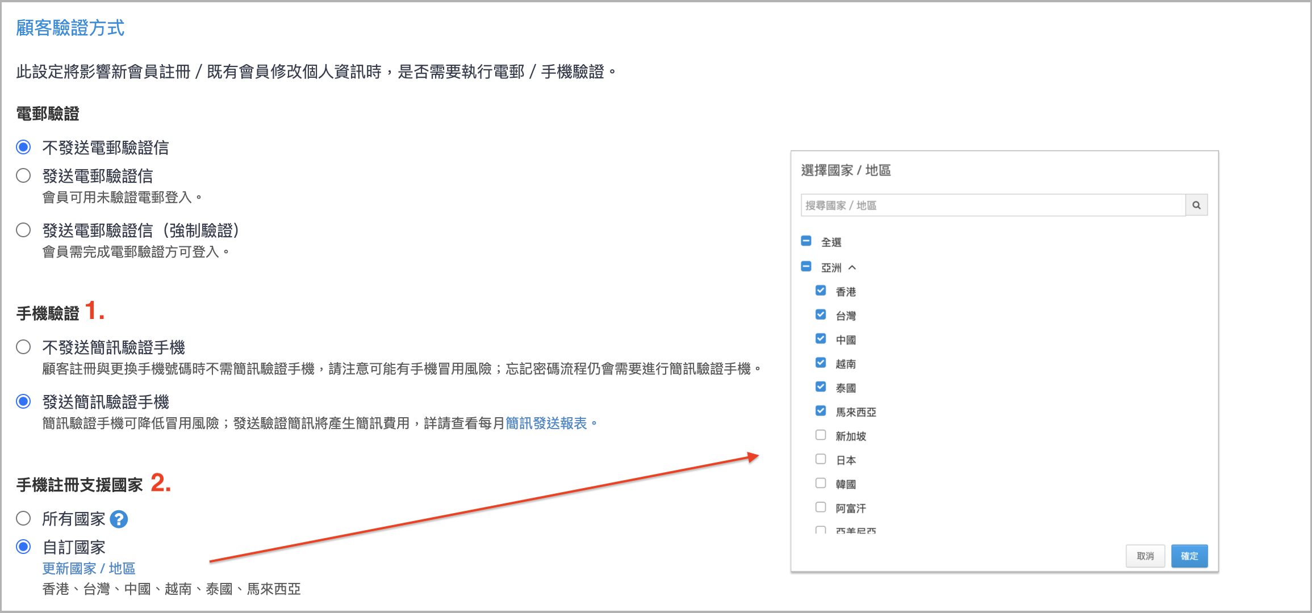The width and height of the screenshot is (1312, 613).
Task: Uncheck the 台灣 checkbox
Action: [x=821, y=314]
